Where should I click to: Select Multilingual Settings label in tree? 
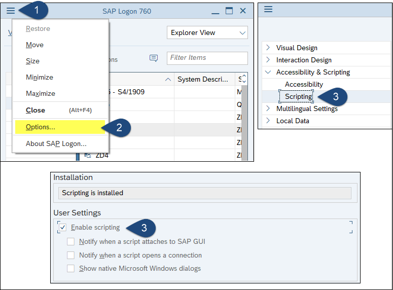(x=307, y=108)
